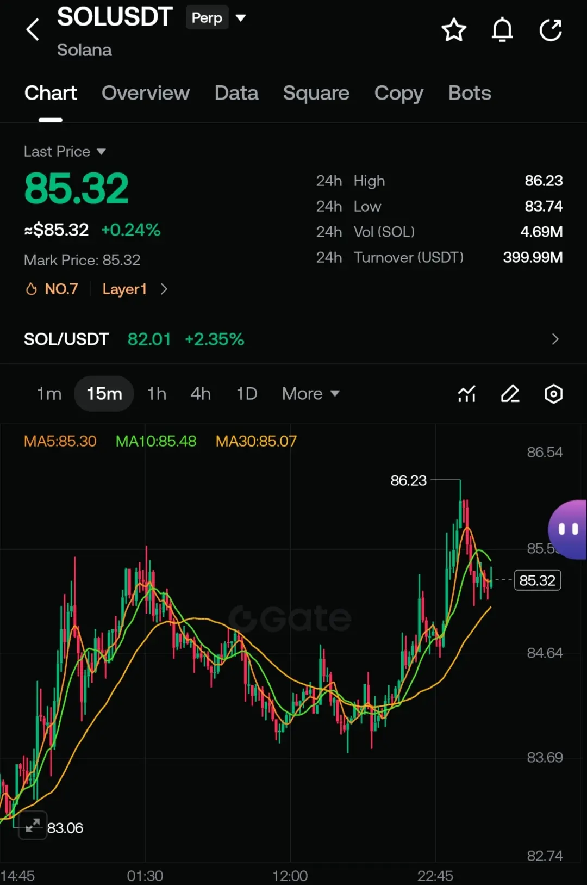The height and width of the screenshot is (885, 587).
Task: Select the 15m timeframe
Action: 104,393
